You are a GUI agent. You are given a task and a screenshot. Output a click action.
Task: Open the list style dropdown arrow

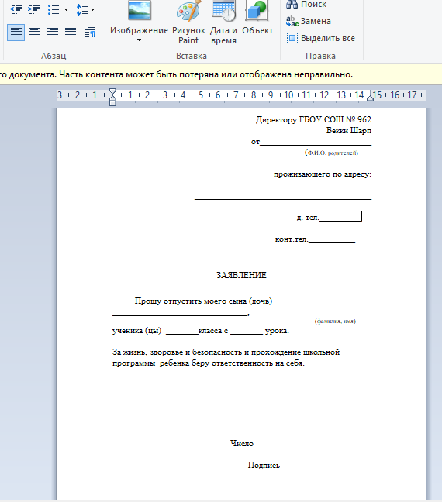pyautogui.click(x=67, y=9)
